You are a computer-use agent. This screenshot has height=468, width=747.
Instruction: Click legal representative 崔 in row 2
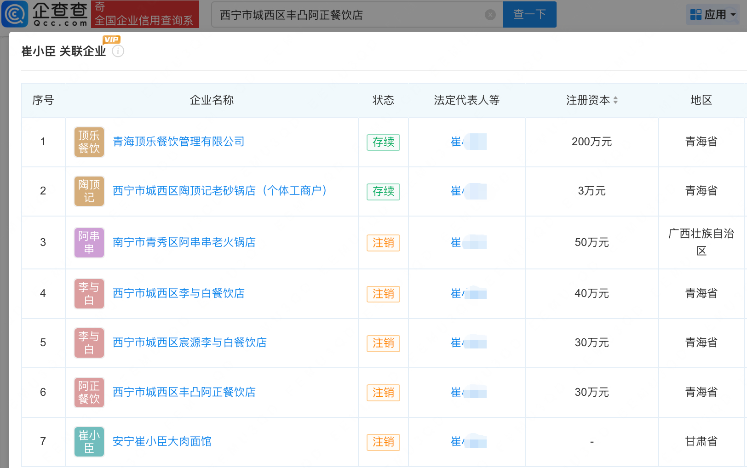point(468,191)
